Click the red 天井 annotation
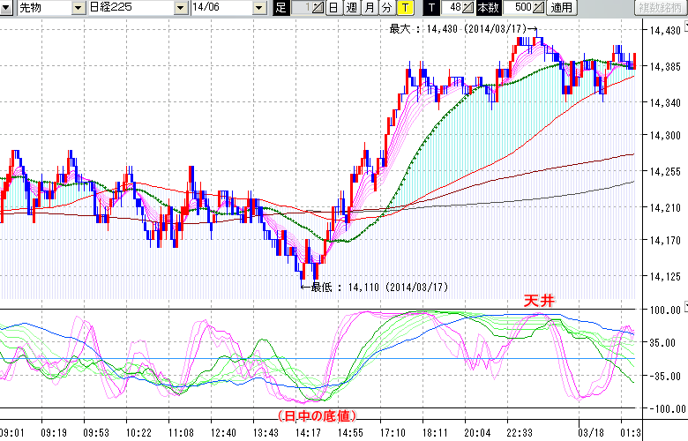This screenshot has height=441, width=688. coord(539,302)
